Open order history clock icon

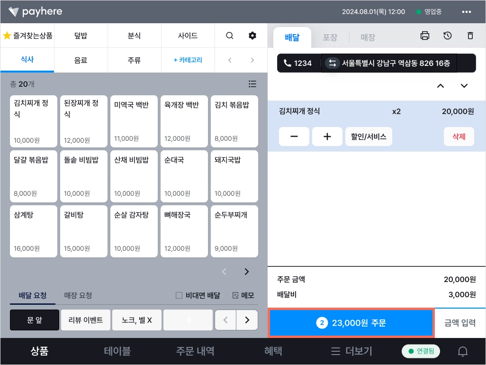point(447,36)
